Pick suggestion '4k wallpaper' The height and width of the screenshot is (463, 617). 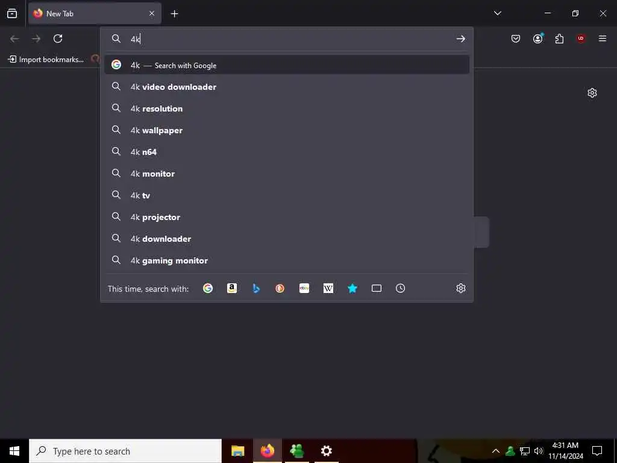click(x=287, y=130)
